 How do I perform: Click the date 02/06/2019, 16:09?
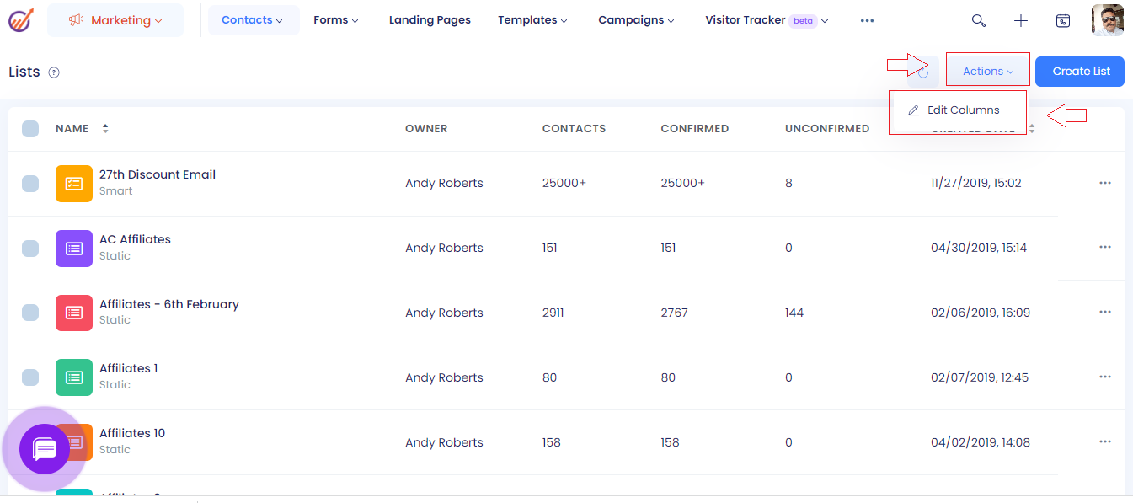pyautogui.click(x=981, y=313)
